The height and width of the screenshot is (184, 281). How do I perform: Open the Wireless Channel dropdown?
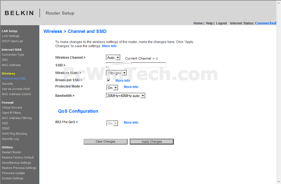113,58
